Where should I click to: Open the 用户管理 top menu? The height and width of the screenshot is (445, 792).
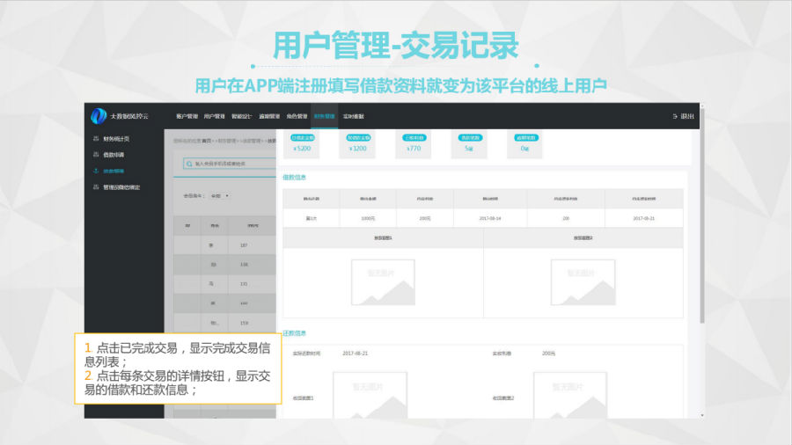(214, 116)
